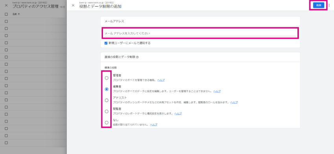Click the 直接の役割とデータ制限 heading text
The width and height of the screenshot is (334, 154).
click(120, 57)
